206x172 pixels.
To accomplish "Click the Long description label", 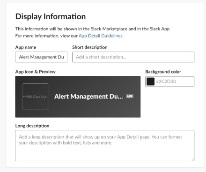I will point(32,126).
